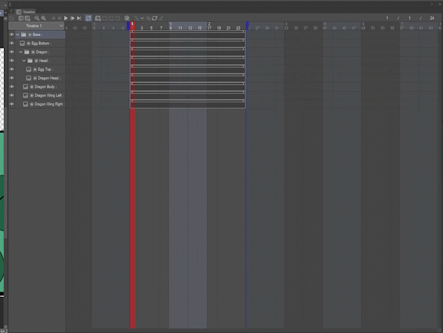
Task: Select the 'Dragon Body' layer name
Action: pos(45,87)
